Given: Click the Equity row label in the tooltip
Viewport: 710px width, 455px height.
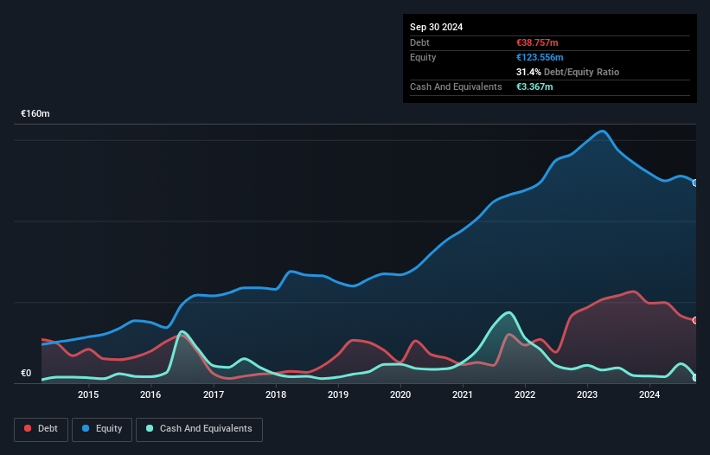Looking at the screenshot, I should pyautogui.click(x=423, y=57).
